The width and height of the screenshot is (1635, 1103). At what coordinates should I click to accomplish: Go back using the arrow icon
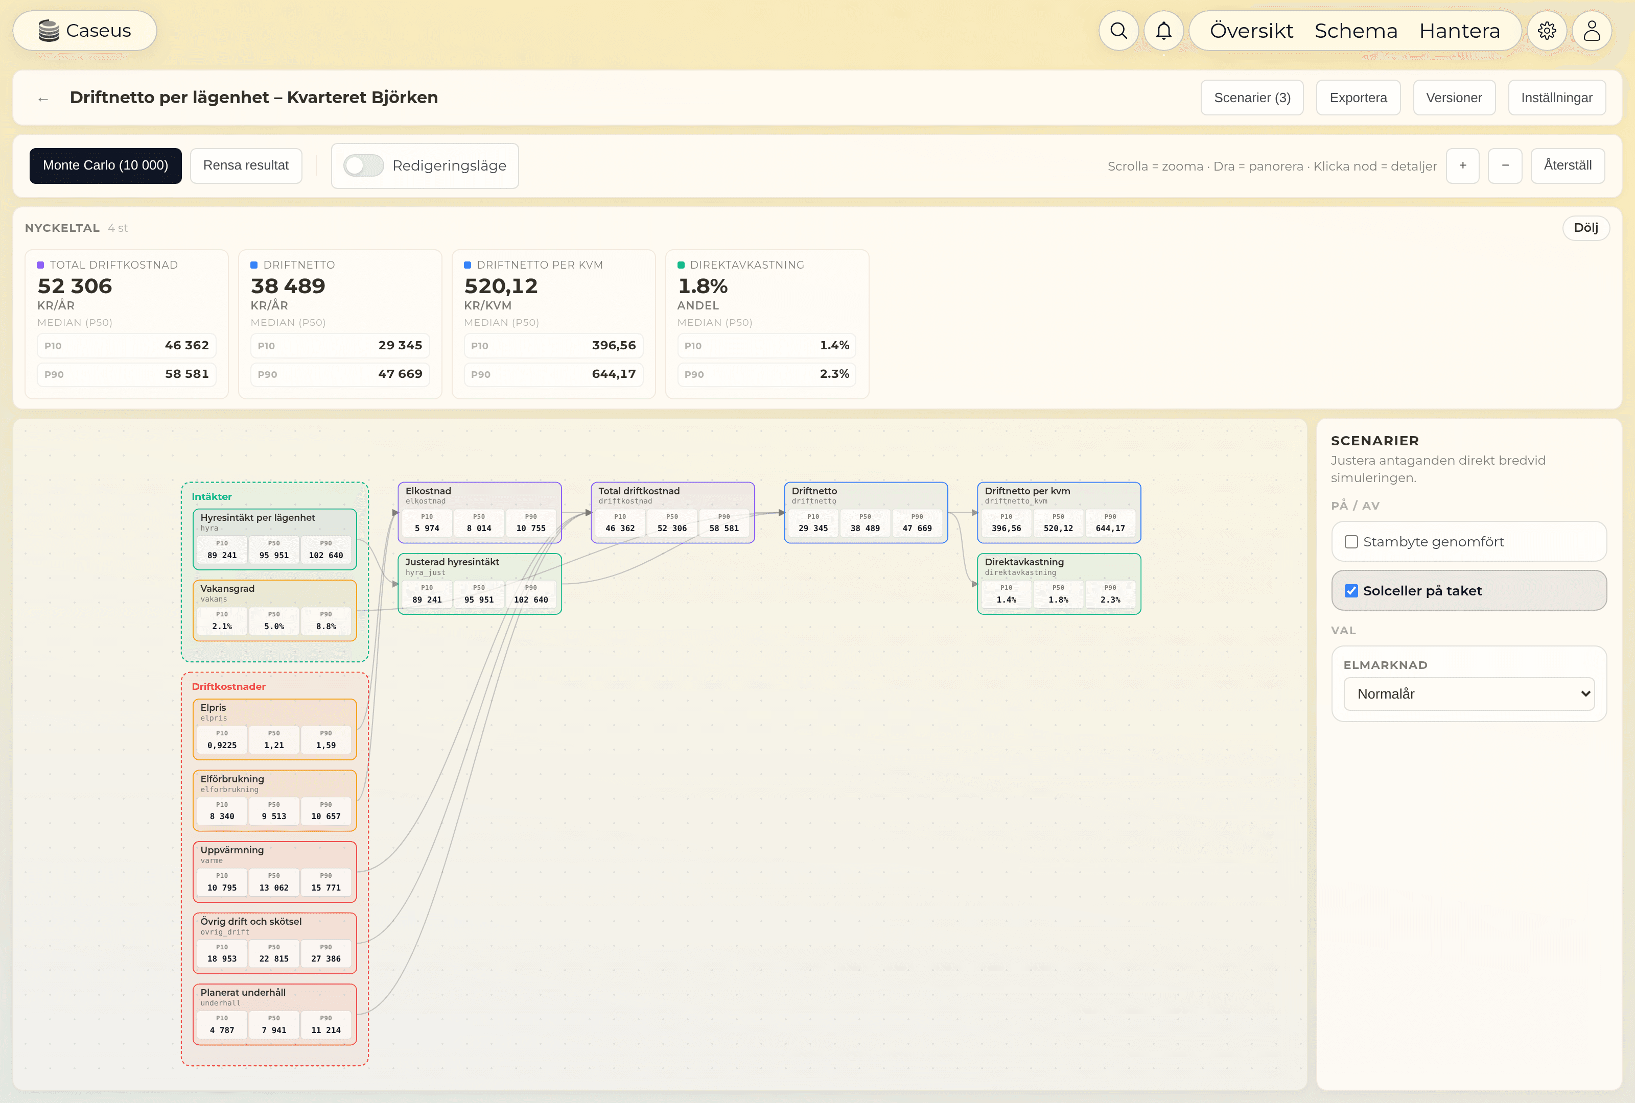click(x=43, y=99)
